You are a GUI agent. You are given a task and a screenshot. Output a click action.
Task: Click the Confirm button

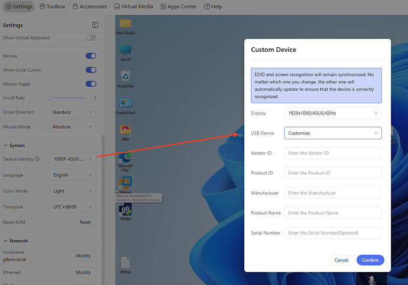point(370,260)
